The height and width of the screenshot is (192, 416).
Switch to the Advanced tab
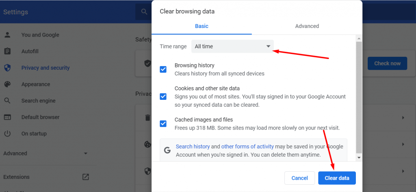(x=307, y=26)
